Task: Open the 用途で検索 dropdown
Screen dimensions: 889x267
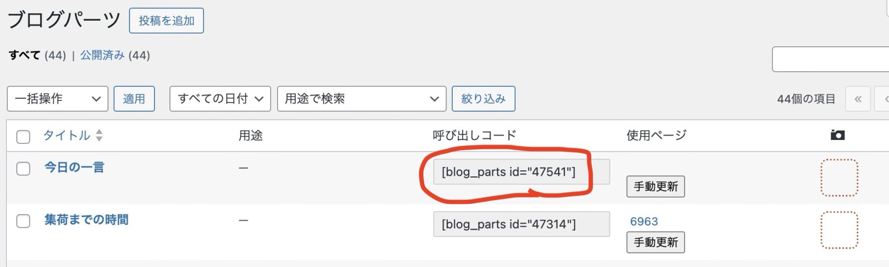Action: coord(362,99)
